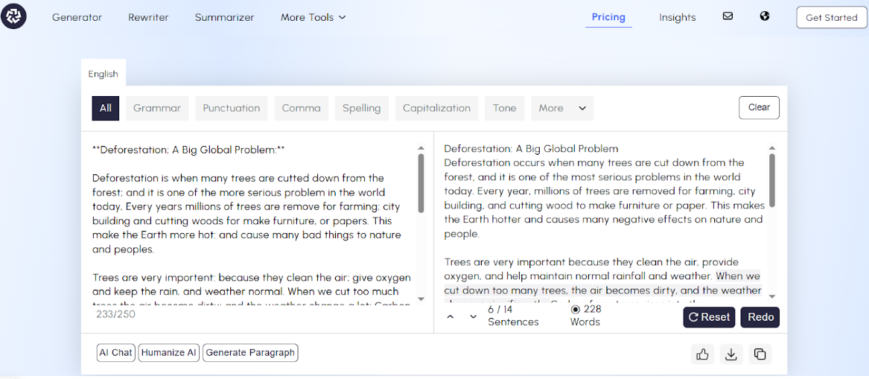
Task: Click the output pane scroll up arrow
Action: (x=772, y=148)
